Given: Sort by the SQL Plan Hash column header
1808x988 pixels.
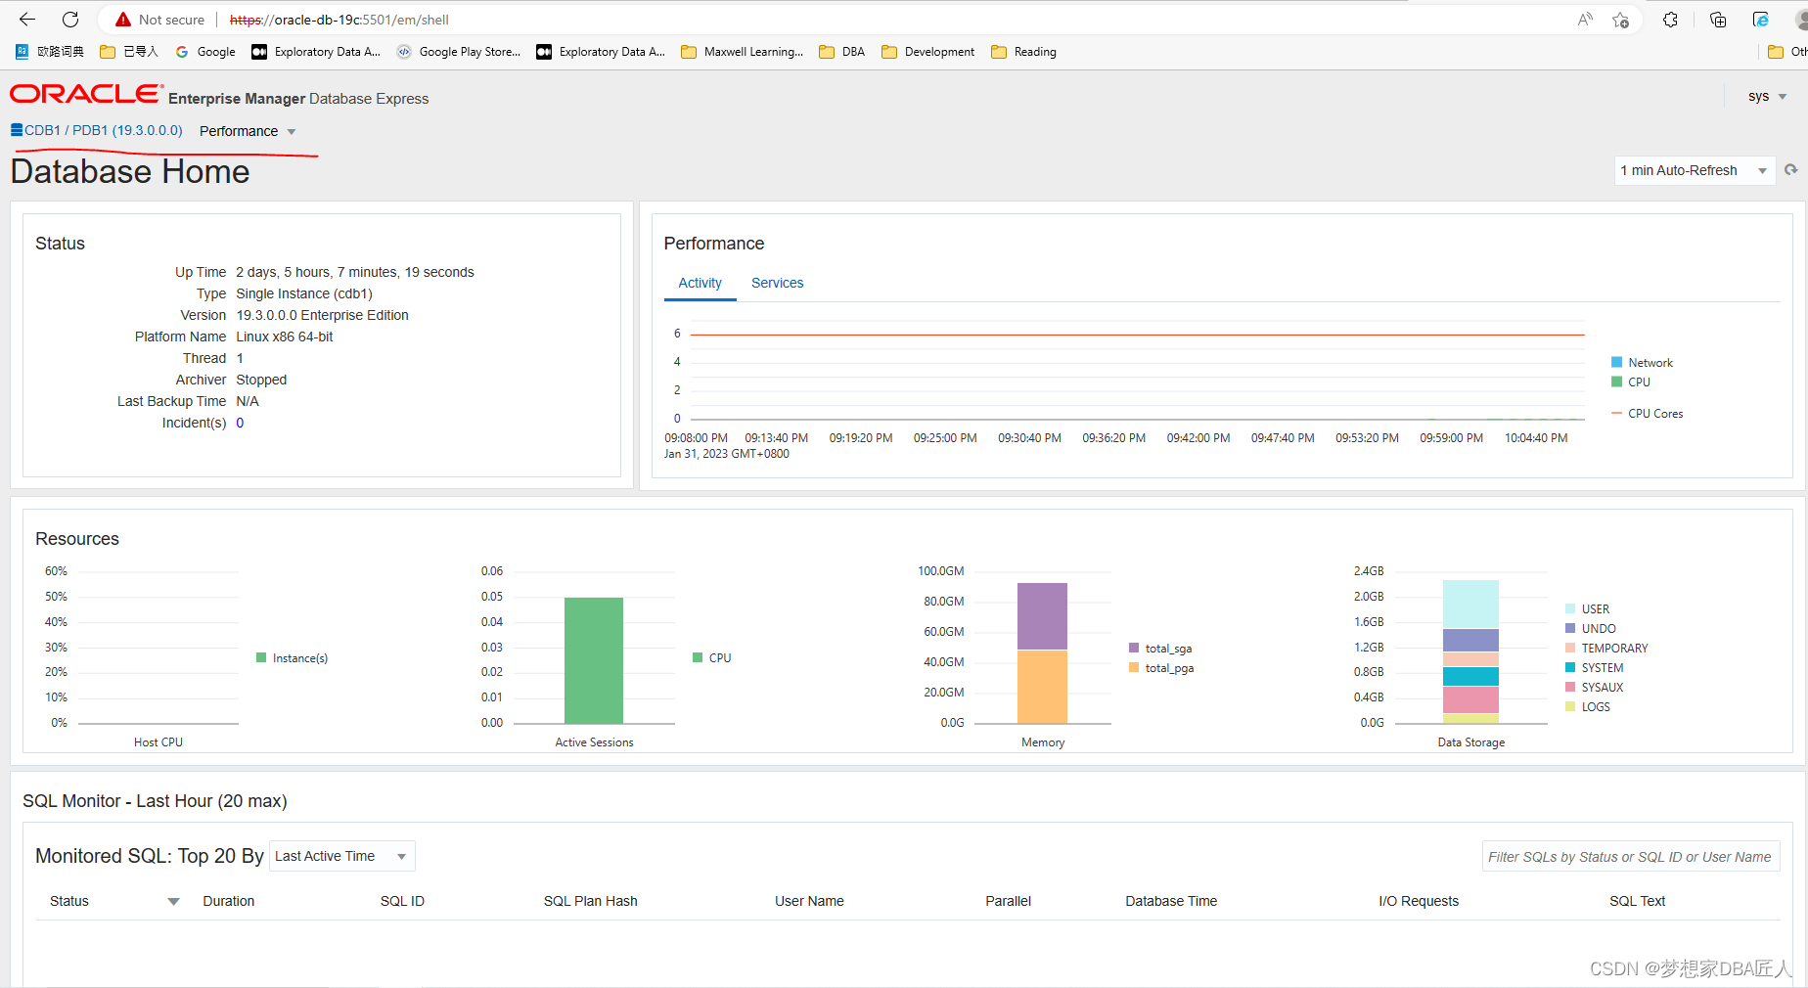Looking at the screenshot, I should click(x=590, y=901).
